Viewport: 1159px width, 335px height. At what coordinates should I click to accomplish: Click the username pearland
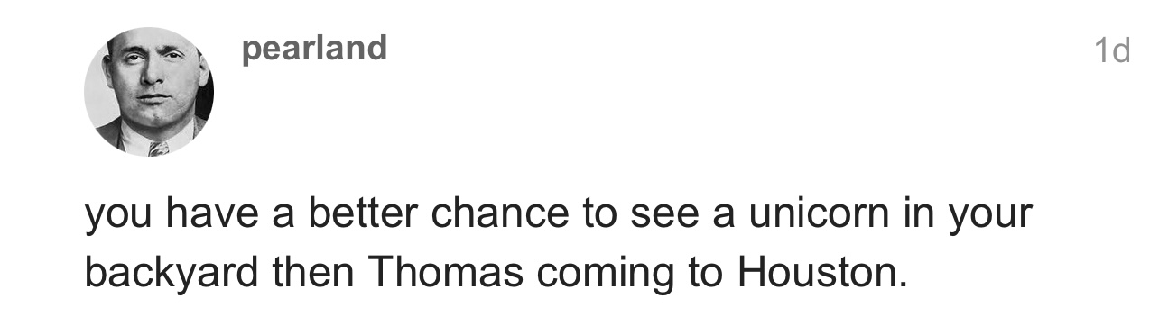click(314, 48)
